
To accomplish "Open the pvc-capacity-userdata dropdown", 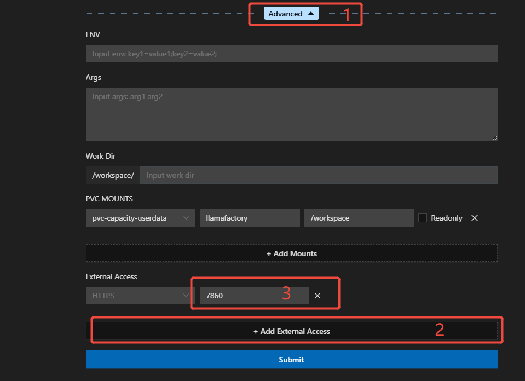I will 140,218.
